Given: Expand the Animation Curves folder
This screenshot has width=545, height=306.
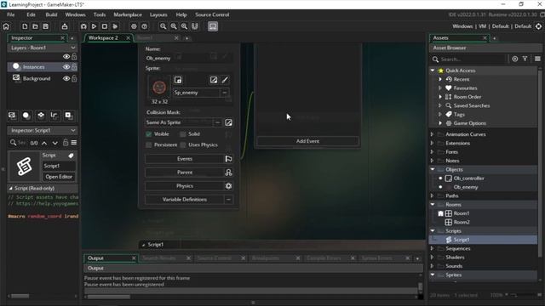Looking at the screenshot, I should (433, 134).
